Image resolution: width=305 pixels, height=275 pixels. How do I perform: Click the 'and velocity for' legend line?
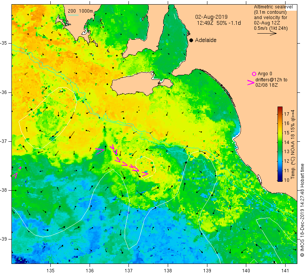271,17
